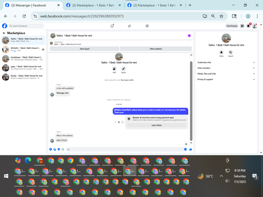Click the browser address bar URL
263x197 pixels.
(x=82, y=16)
